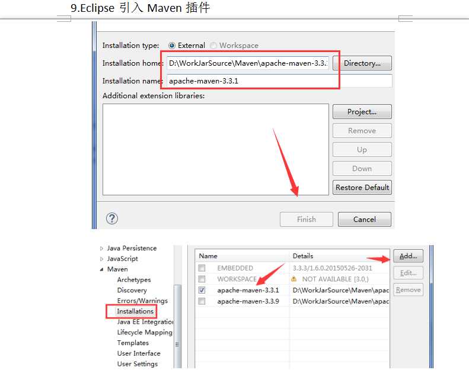Select Errors/Warnings under Maven
469x383 pixels.
142,301
